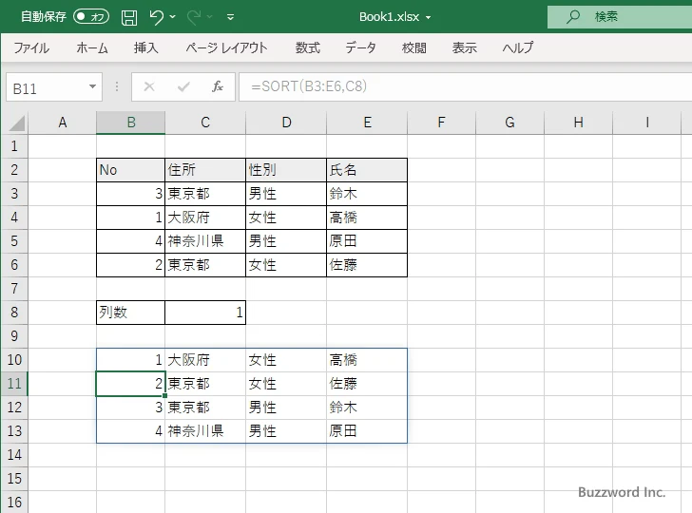Click the header cell No

pyautogui.click(x=130, y=170)
